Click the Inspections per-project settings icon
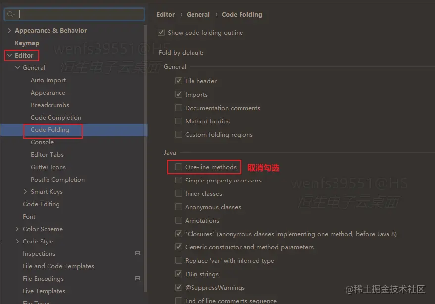 point(137,253)
